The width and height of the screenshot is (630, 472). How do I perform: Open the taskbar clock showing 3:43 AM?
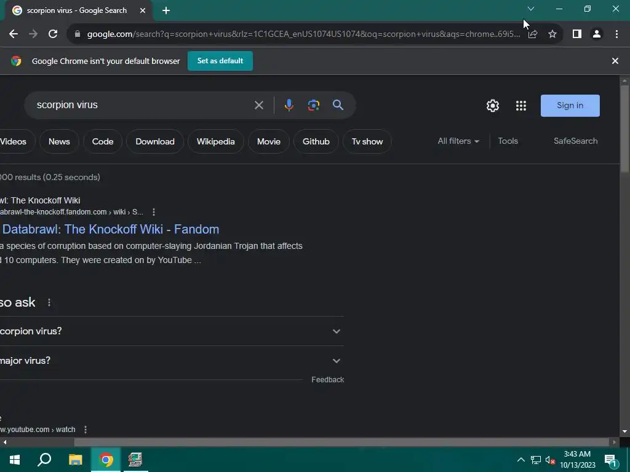[x=577, y=460]
